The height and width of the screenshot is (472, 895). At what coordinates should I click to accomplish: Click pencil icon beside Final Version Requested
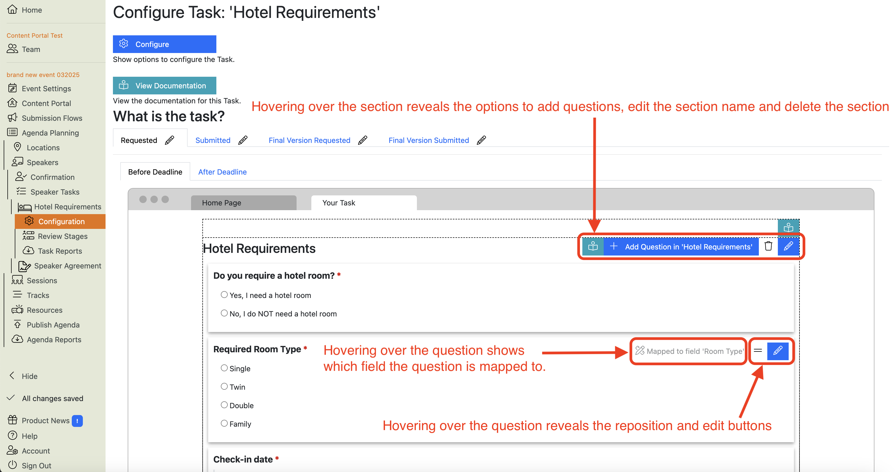click(362, 140)
